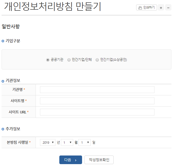Click into the 사이트명 text field
The image size is (173, 167).
(x=97, y=101)
